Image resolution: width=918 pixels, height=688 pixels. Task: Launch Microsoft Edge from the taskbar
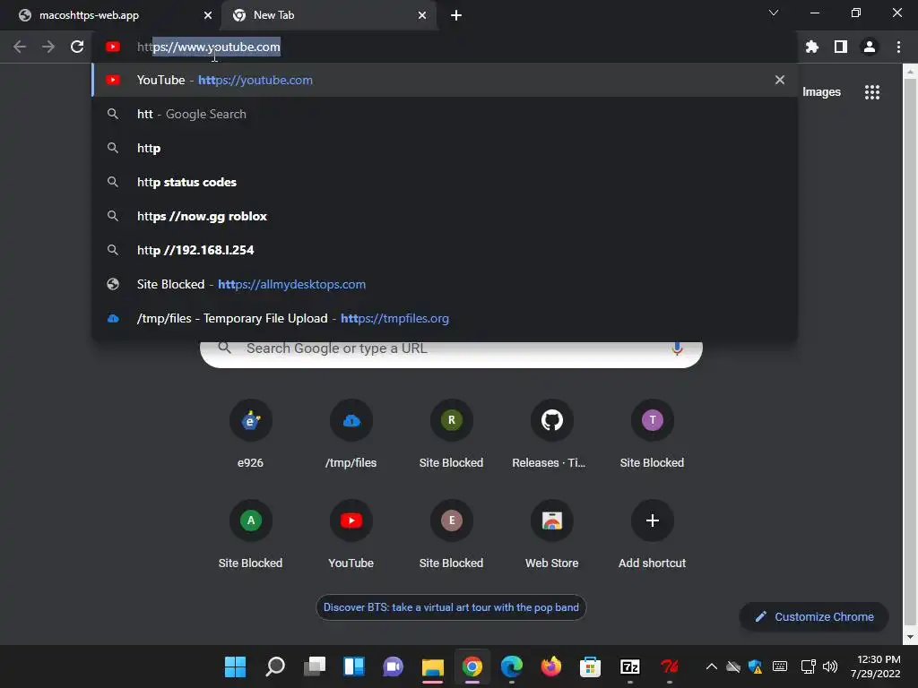pos(512,666)
